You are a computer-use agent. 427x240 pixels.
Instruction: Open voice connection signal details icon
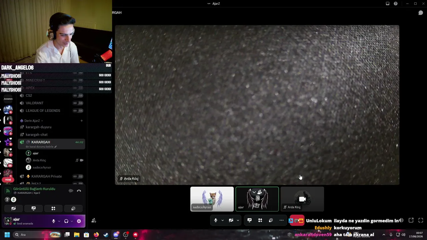(x=8, y=191)
